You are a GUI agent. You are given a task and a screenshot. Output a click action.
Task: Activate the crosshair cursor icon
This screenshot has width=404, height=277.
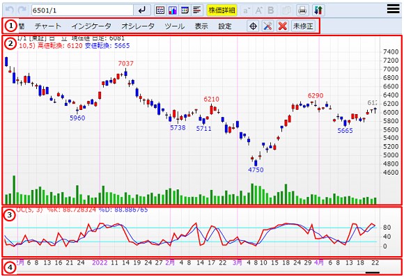pyautogui.click(x=253, y=26)
